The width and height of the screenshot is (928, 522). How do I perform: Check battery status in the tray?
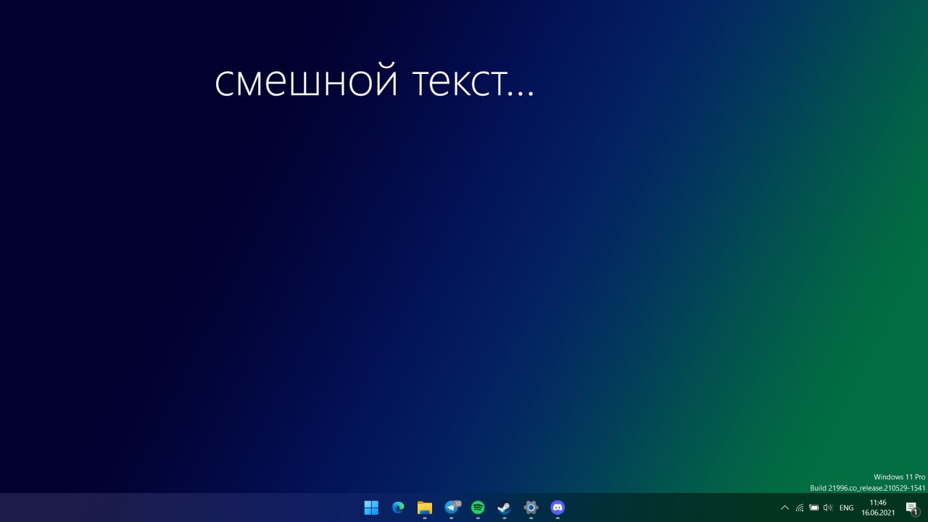tap(814, 507)
